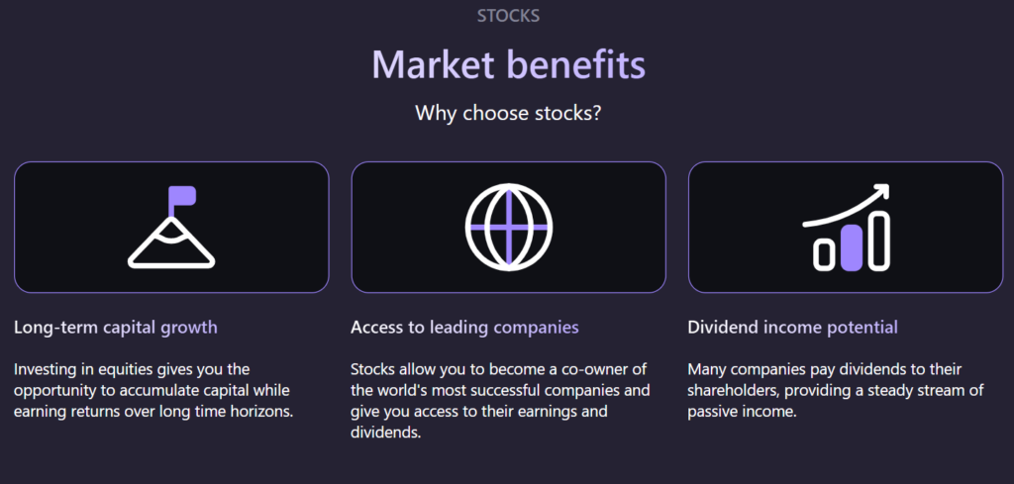Click the "Market benefits" main heading
The height and width of the screenshot is (484, 1014).
[508, 65]
